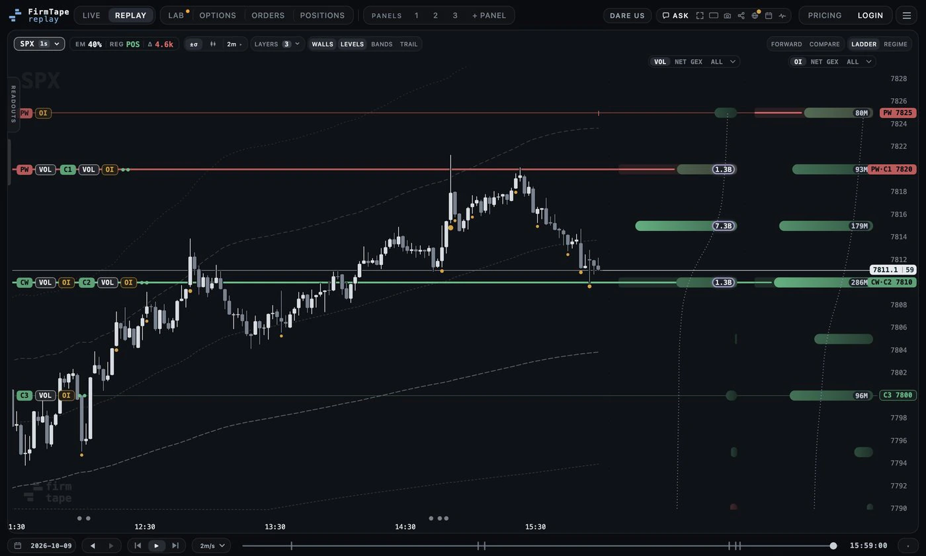Click the replay timeline slider handle

(833, 545)
